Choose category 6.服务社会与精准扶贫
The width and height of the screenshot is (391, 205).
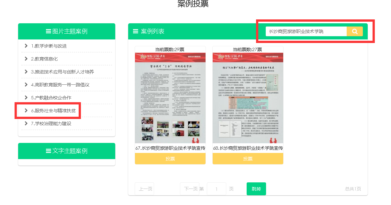[x=53, y=111]
